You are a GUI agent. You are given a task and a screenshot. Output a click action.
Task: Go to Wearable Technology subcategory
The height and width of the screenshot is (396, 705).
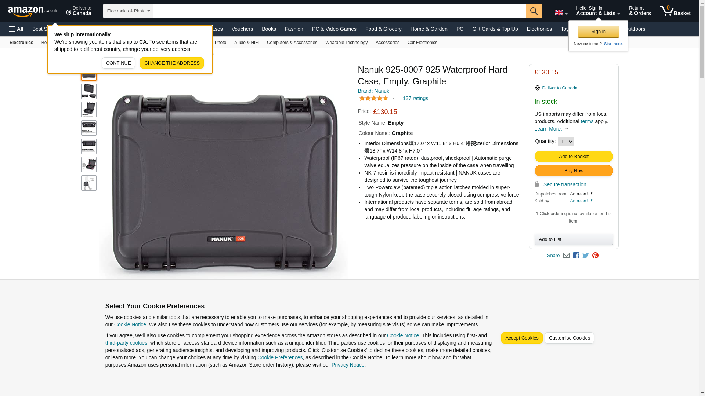click(346, 43)
